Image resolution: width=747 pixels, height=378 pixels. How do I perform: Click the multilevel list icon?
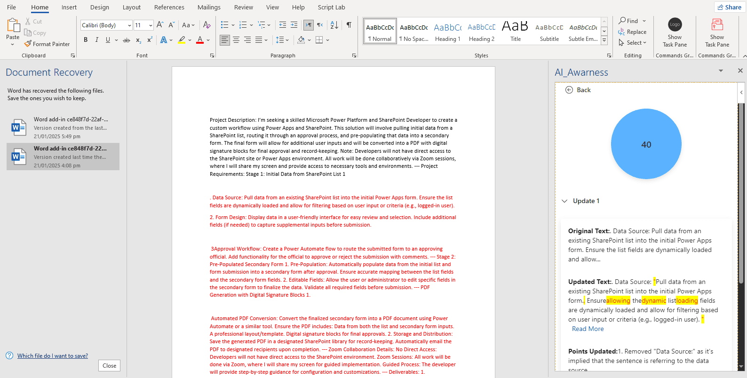tap(262, 25)
